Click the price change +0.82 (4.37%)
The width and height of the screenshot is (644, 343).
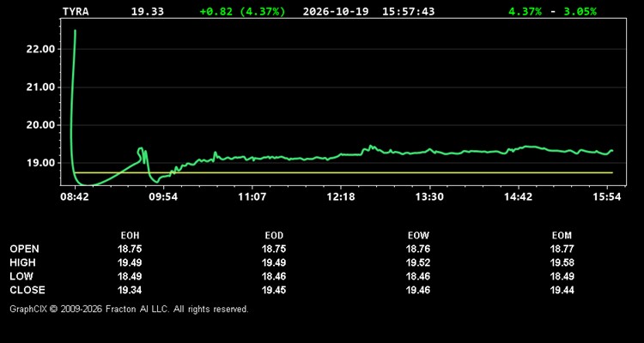242,11
